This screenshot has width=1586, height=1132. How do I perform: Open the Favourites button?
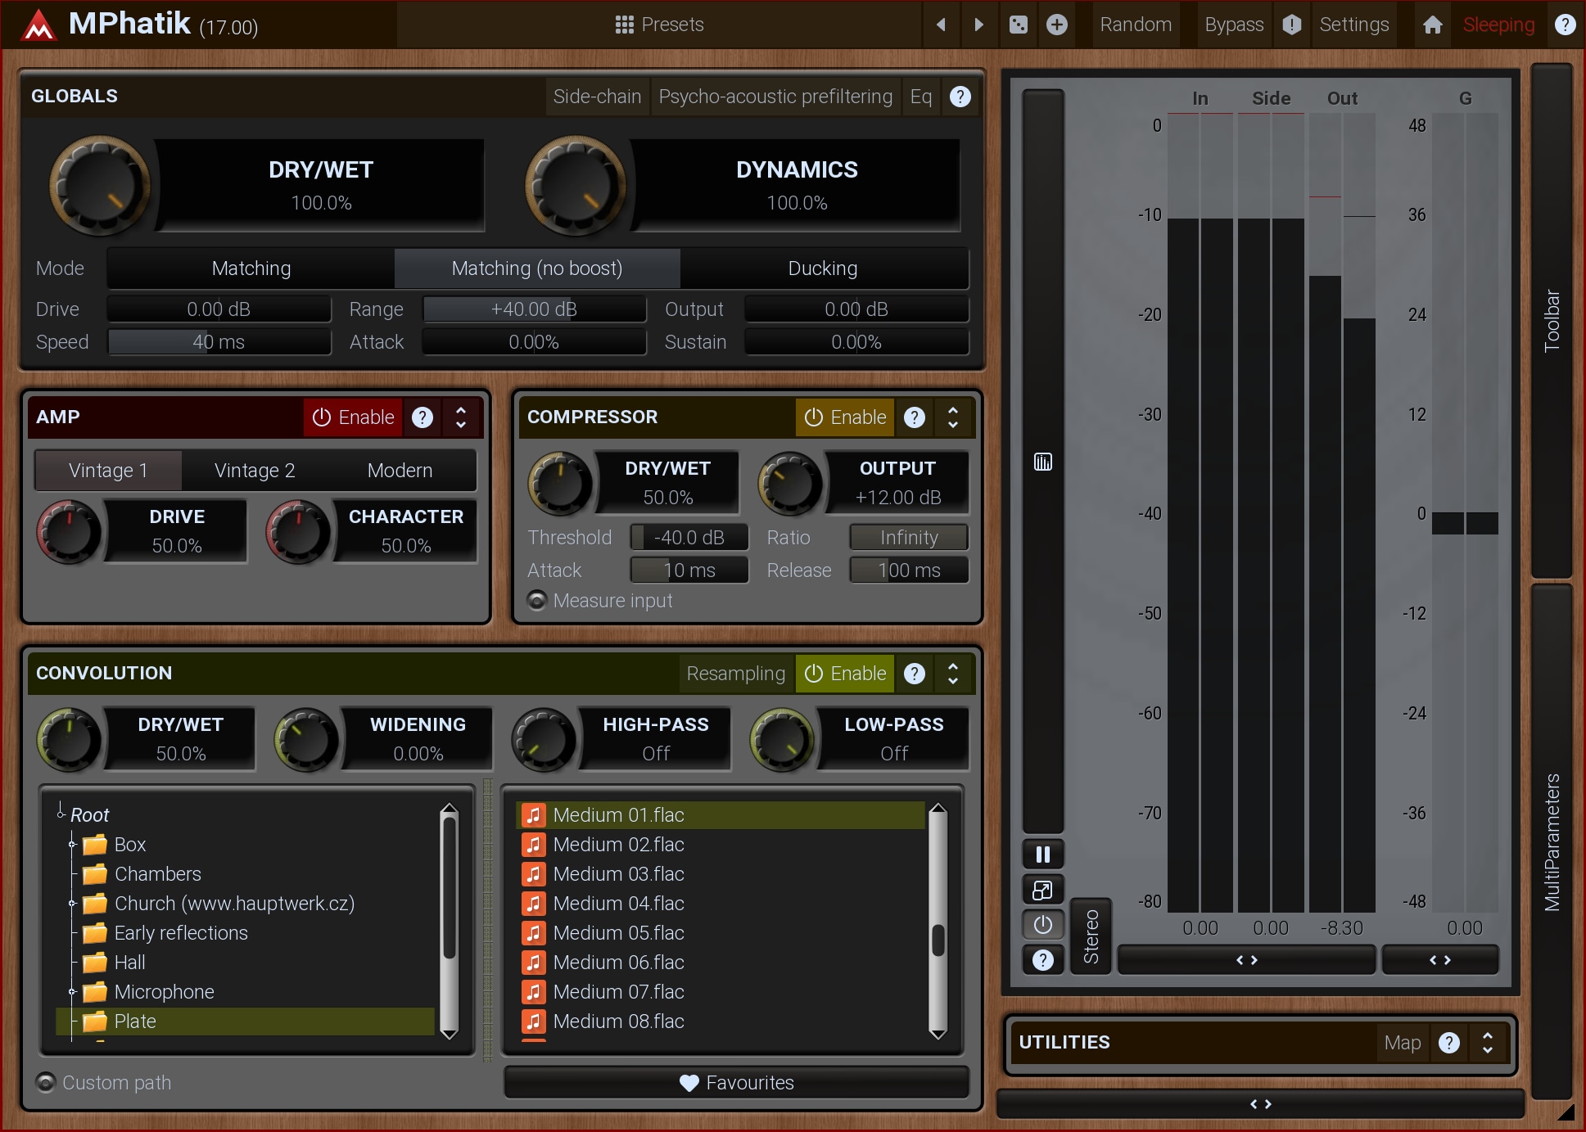736,1083
